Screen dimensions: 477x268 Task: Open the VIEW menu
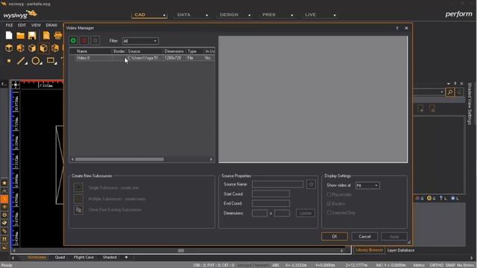pos(36,25)
